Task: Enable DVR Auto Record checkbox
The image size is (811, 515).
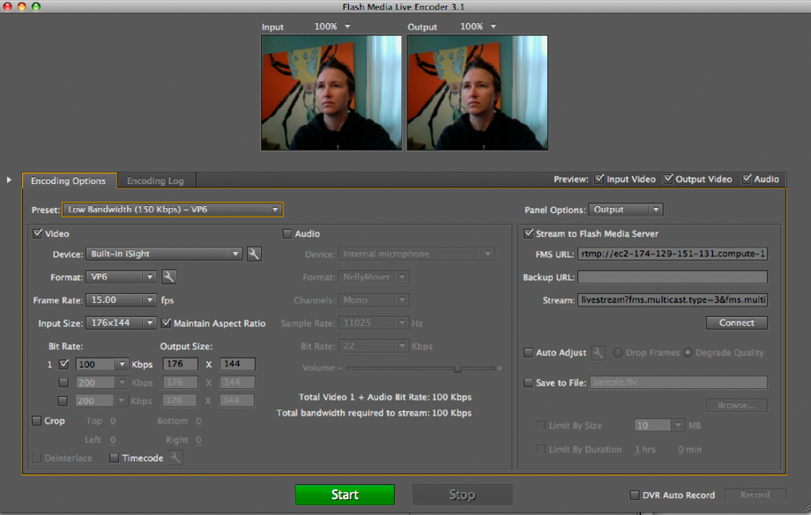Action: pyautogui.click(x=635, y=495)
